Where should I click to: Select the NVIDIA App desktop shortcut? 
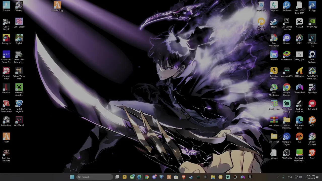click(312, 23)
